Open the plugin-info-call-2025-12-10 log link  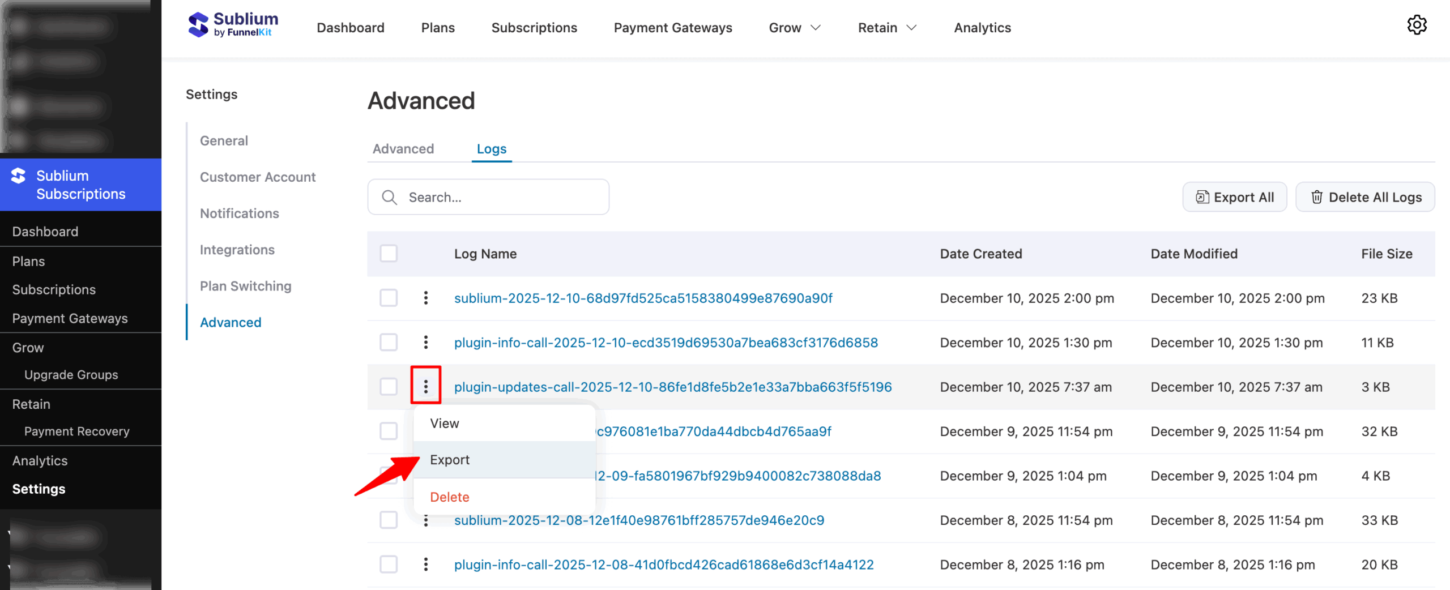[x=666, y=343]
